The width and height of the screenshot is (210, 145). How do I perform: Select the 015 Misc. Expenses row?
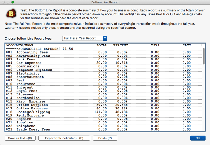(x=103, y=101)
